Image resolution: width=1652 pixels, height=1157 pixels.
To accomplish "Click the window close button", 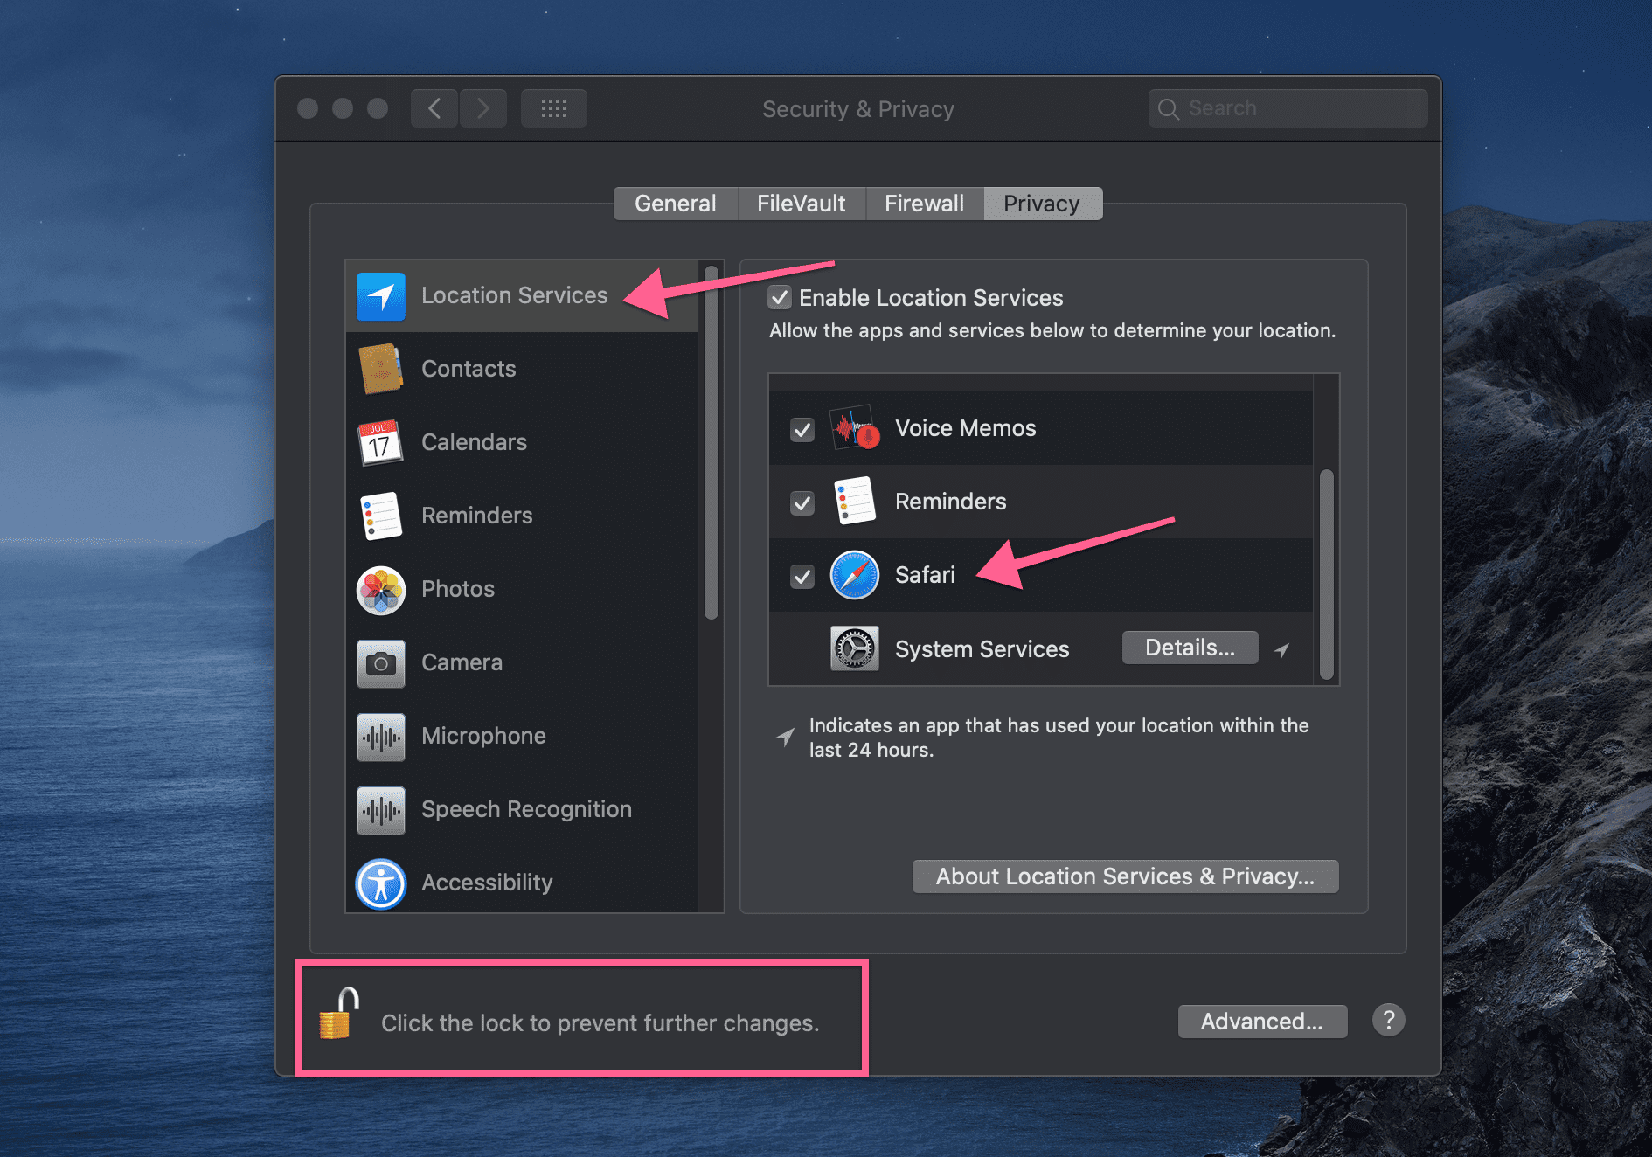I will coord(308,108).
